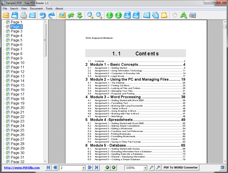This screenshot has height=173, width=228.
Task: Click the snapshot camera icon
Action: (x=192, y=15)
